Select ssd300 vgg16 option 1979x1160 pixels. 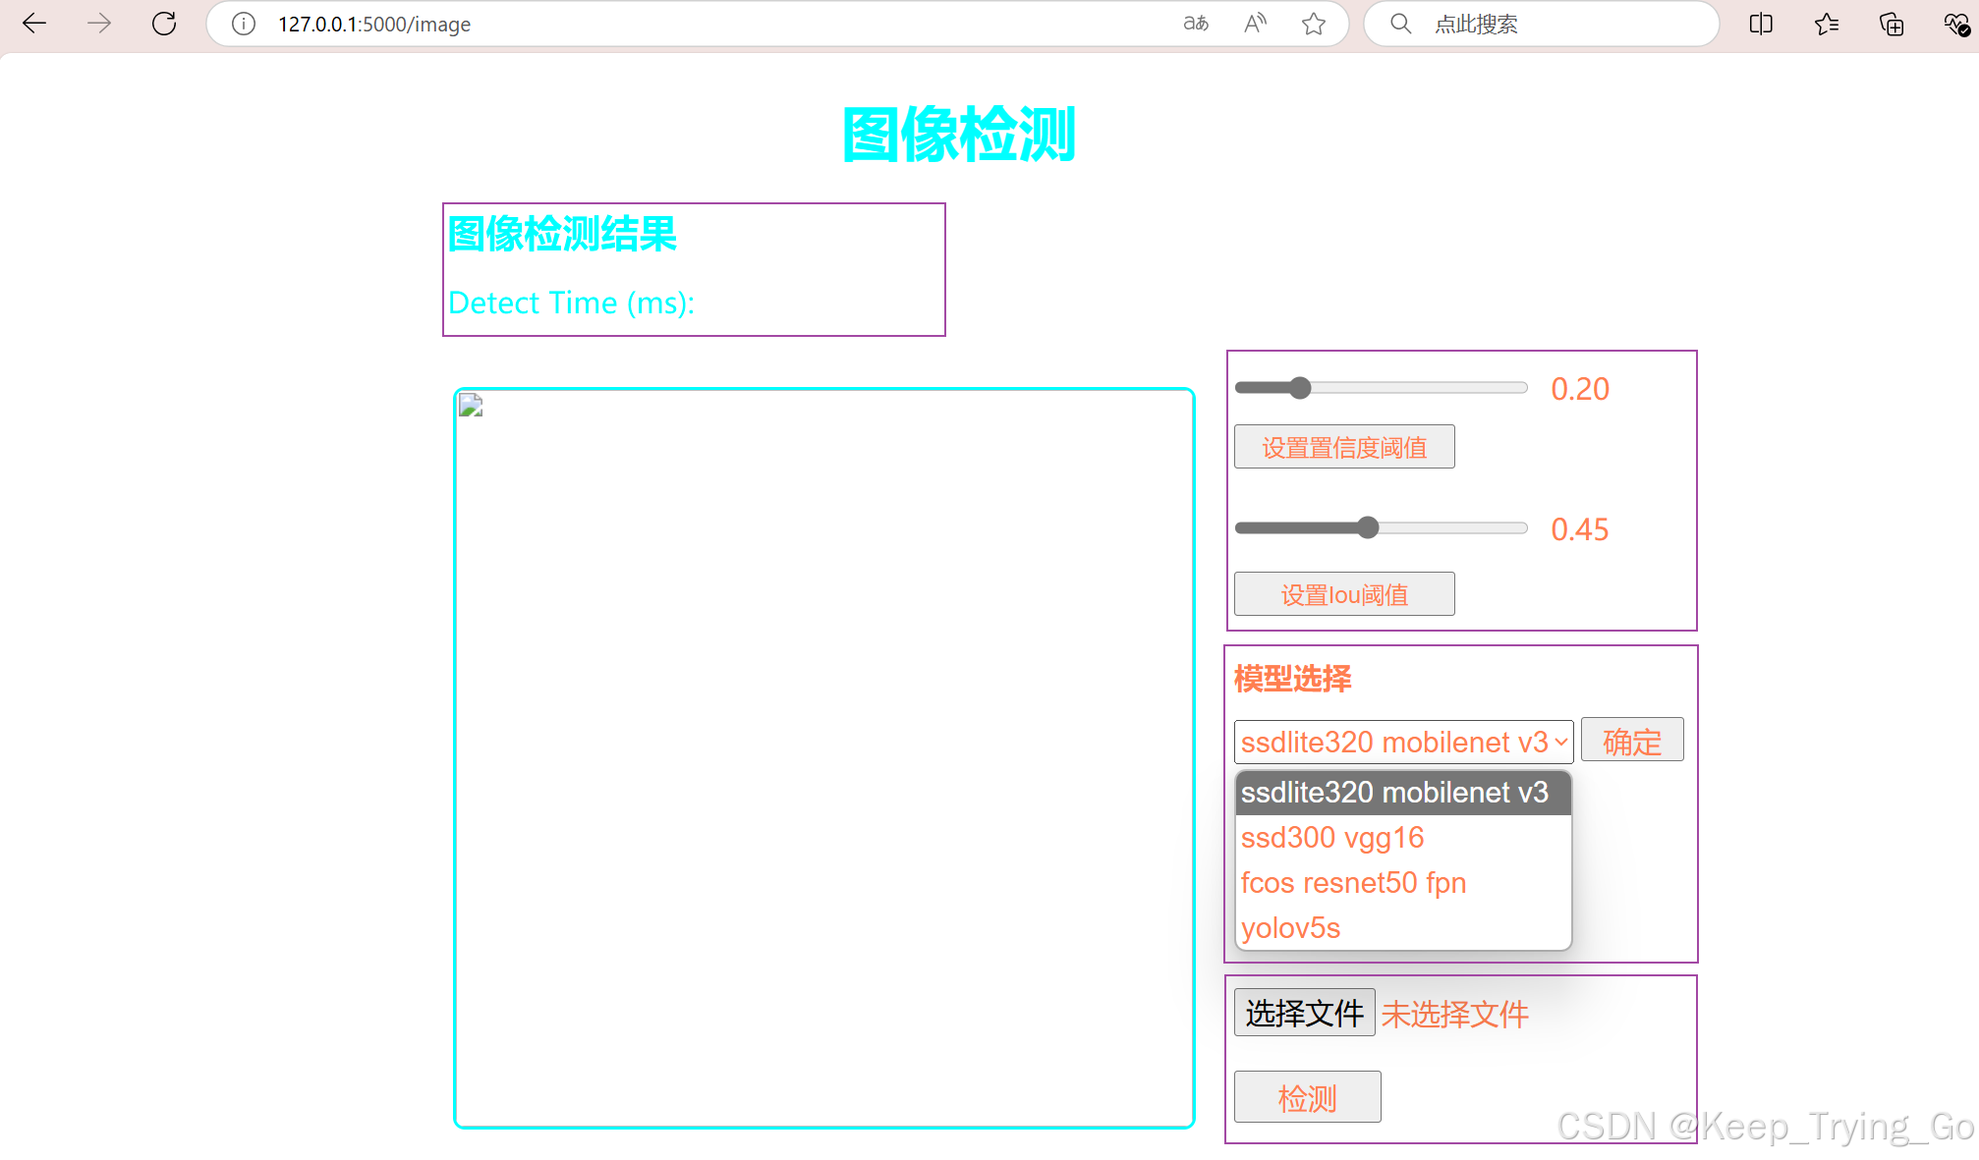point(1331,838)
